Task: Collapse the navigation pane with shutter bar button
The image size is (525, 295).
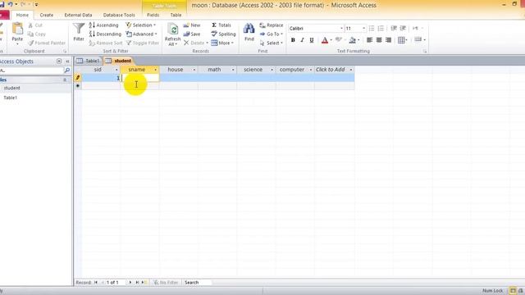Action: tap(67, 61)
